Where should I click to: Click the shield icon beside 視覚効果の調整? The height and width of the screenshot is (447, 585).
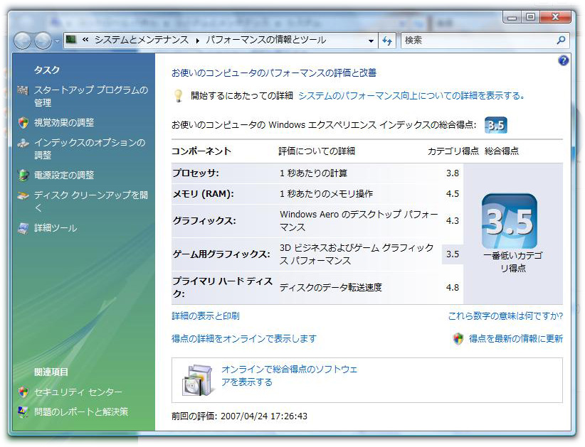pyautogui.click(x=23, y=122)
